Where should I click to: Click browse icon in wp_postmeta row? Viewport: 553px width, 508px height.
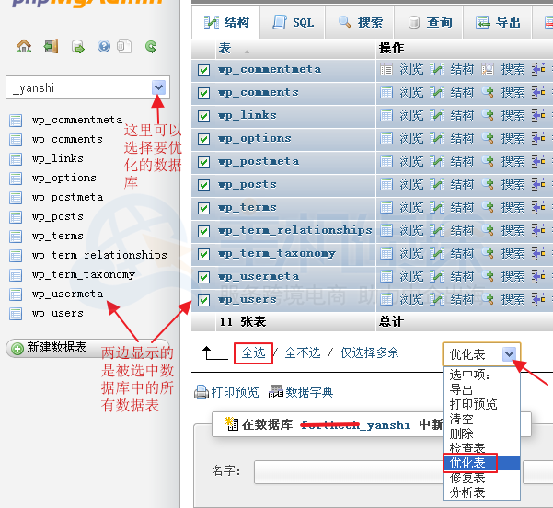click(x=386, y=162)
